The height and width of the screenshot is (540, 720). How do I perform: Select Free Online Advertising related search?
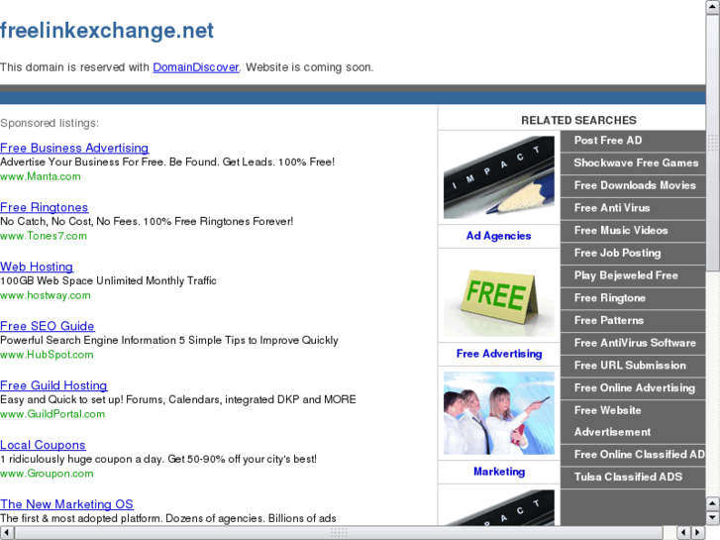tap(635, 388)
